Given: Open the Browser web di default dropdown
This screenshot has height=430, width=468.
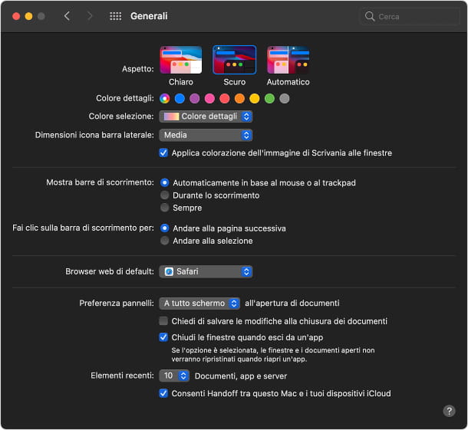Looking at the screenshot, I should point(206,271).
